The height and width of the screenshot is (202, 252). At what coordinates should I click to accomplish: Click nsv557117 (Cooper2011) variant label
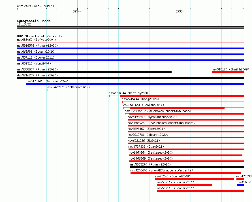pos(176,182)
